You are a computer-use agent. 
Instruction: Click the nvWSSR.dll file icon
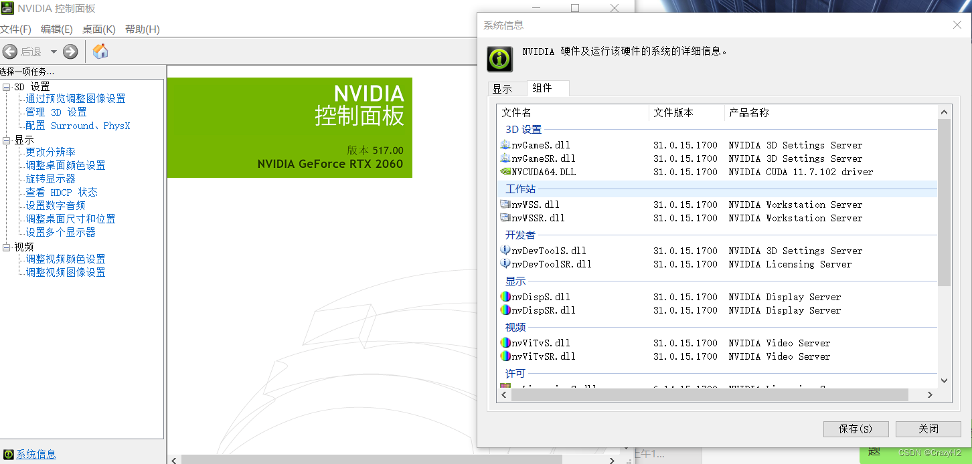[505, 218]
